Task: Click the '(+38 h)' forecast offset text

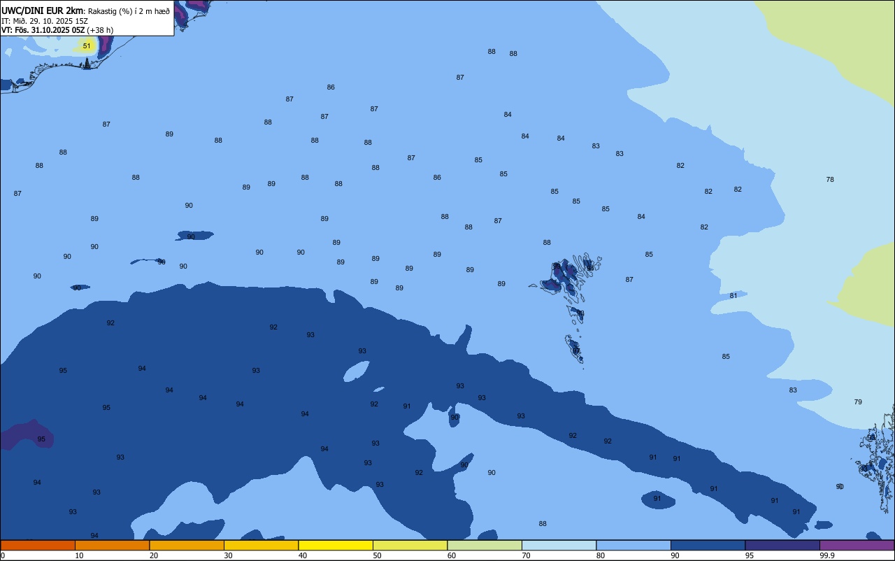Action: [100, 30]
